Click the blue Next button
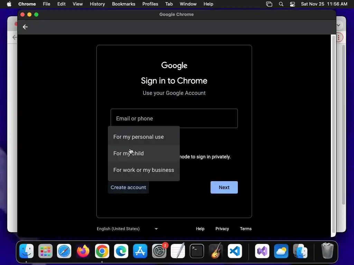The width and height of the screenshot is (354, 265). pyautogui.click(x=224, y=187)
